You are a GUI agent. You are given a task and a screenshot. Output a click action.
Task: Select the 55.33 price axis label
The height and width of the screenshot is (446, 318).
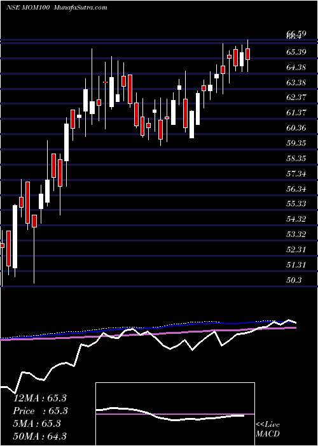click(x=296, y=204)
